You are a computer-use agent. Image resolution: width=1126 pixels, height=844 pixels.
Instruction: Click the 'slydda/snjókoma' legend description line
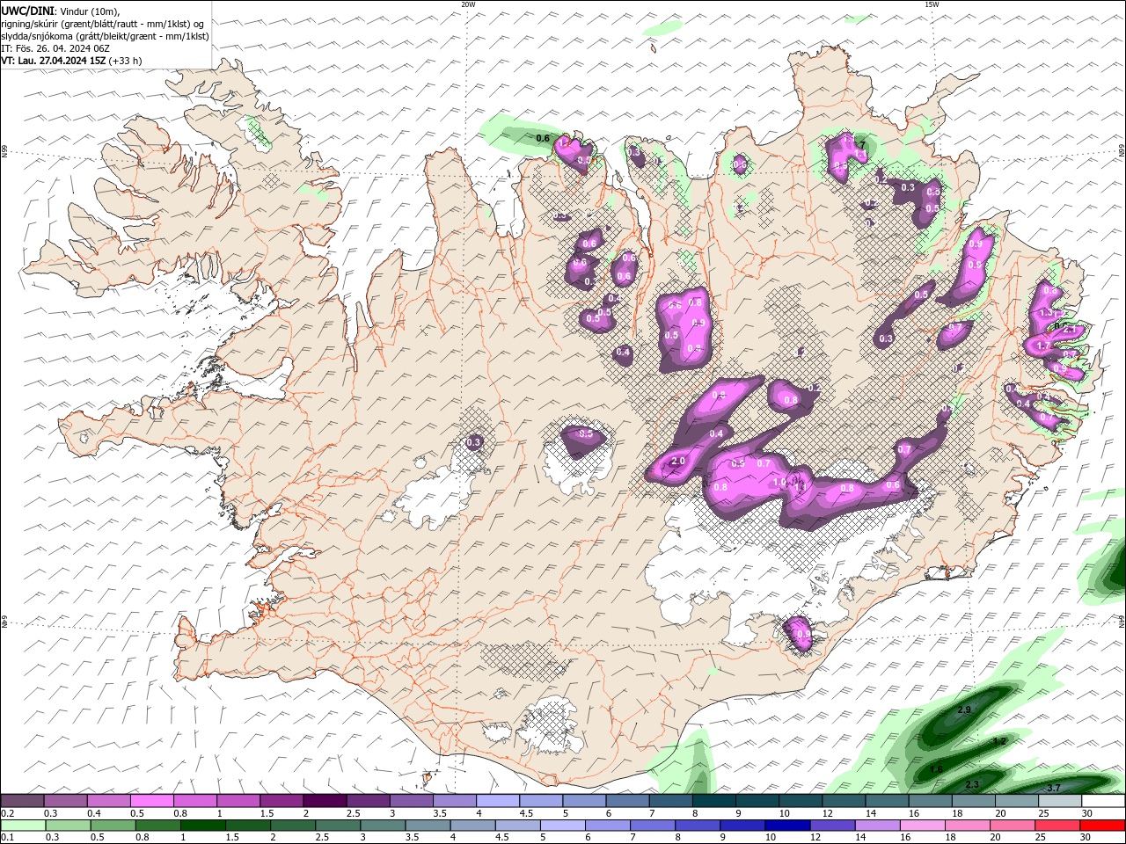105,36
